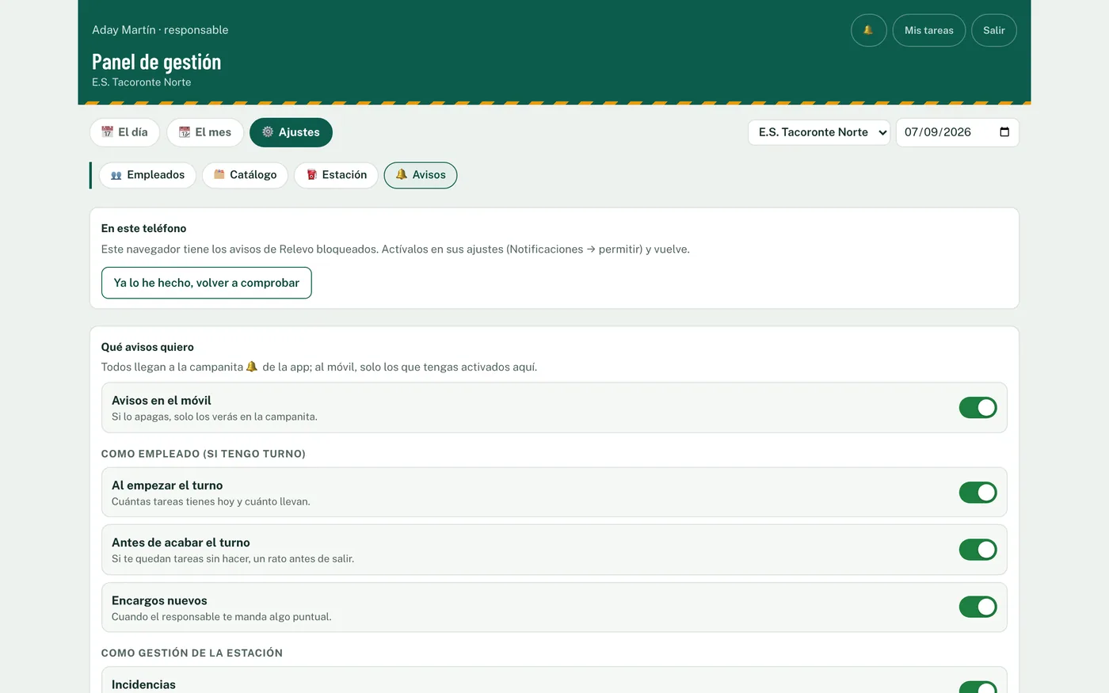This screenshot has width=1109, height=693.
Task: Toggle Al empezar el turno switch
Action: pos(978,493)
